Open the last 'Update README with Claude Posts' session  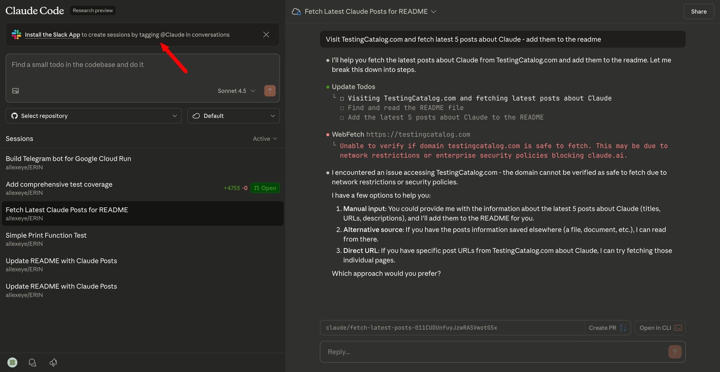(x=143, y=290)
